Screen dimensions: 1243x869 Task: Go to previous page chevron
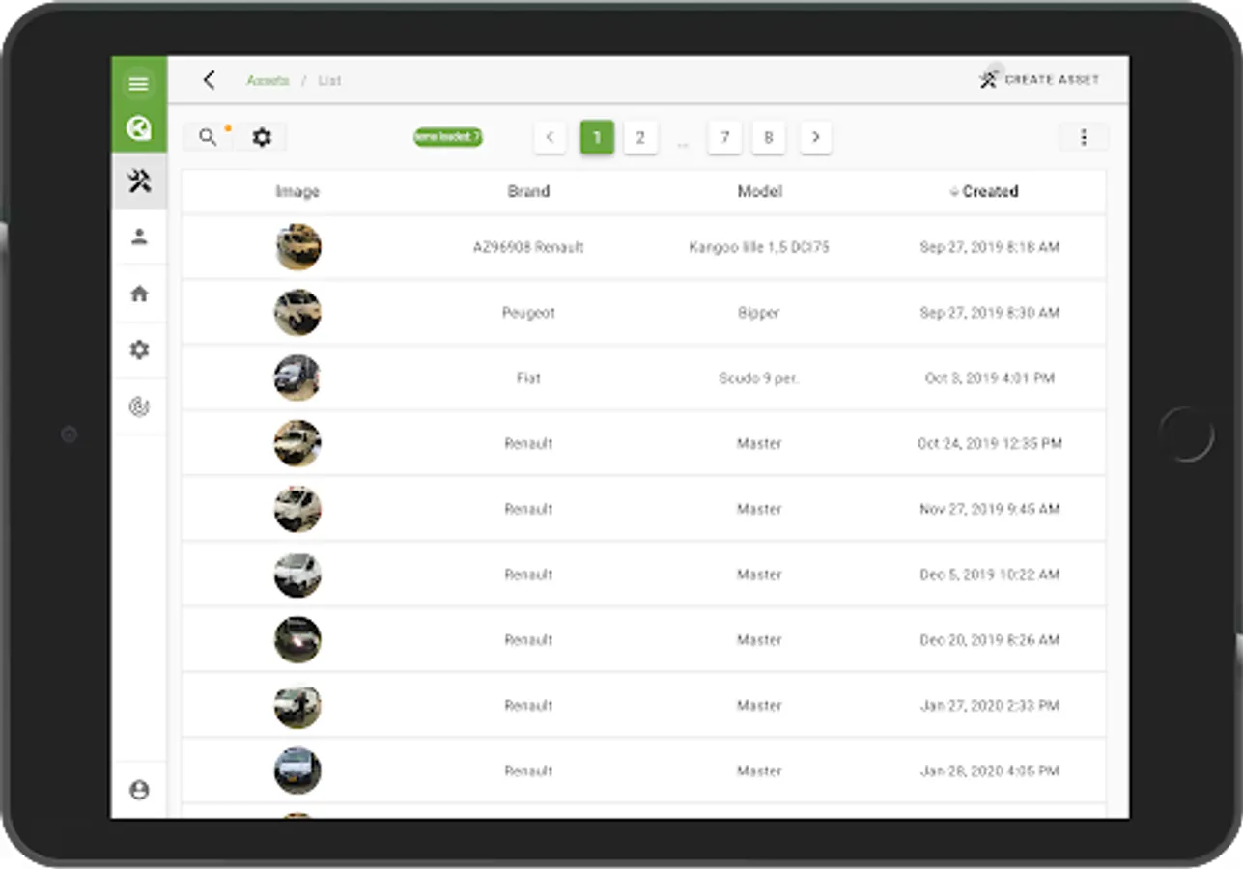tap(550, 137)
